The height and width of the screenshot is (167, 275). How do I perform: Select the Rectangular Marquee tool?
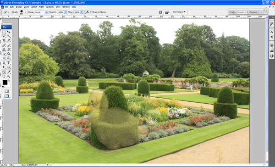click(x=4, y=32)
